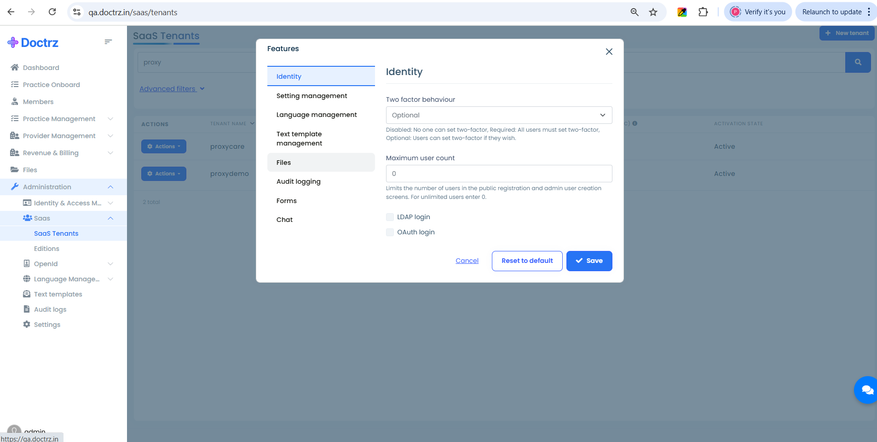This screenshot has width=877, height=442.
Task: Click the Language Management globe icon
Action: 27,279
